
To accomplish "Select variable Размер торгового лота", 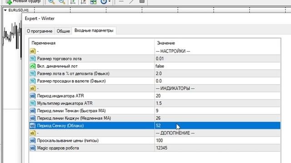I will click(60, 58).
